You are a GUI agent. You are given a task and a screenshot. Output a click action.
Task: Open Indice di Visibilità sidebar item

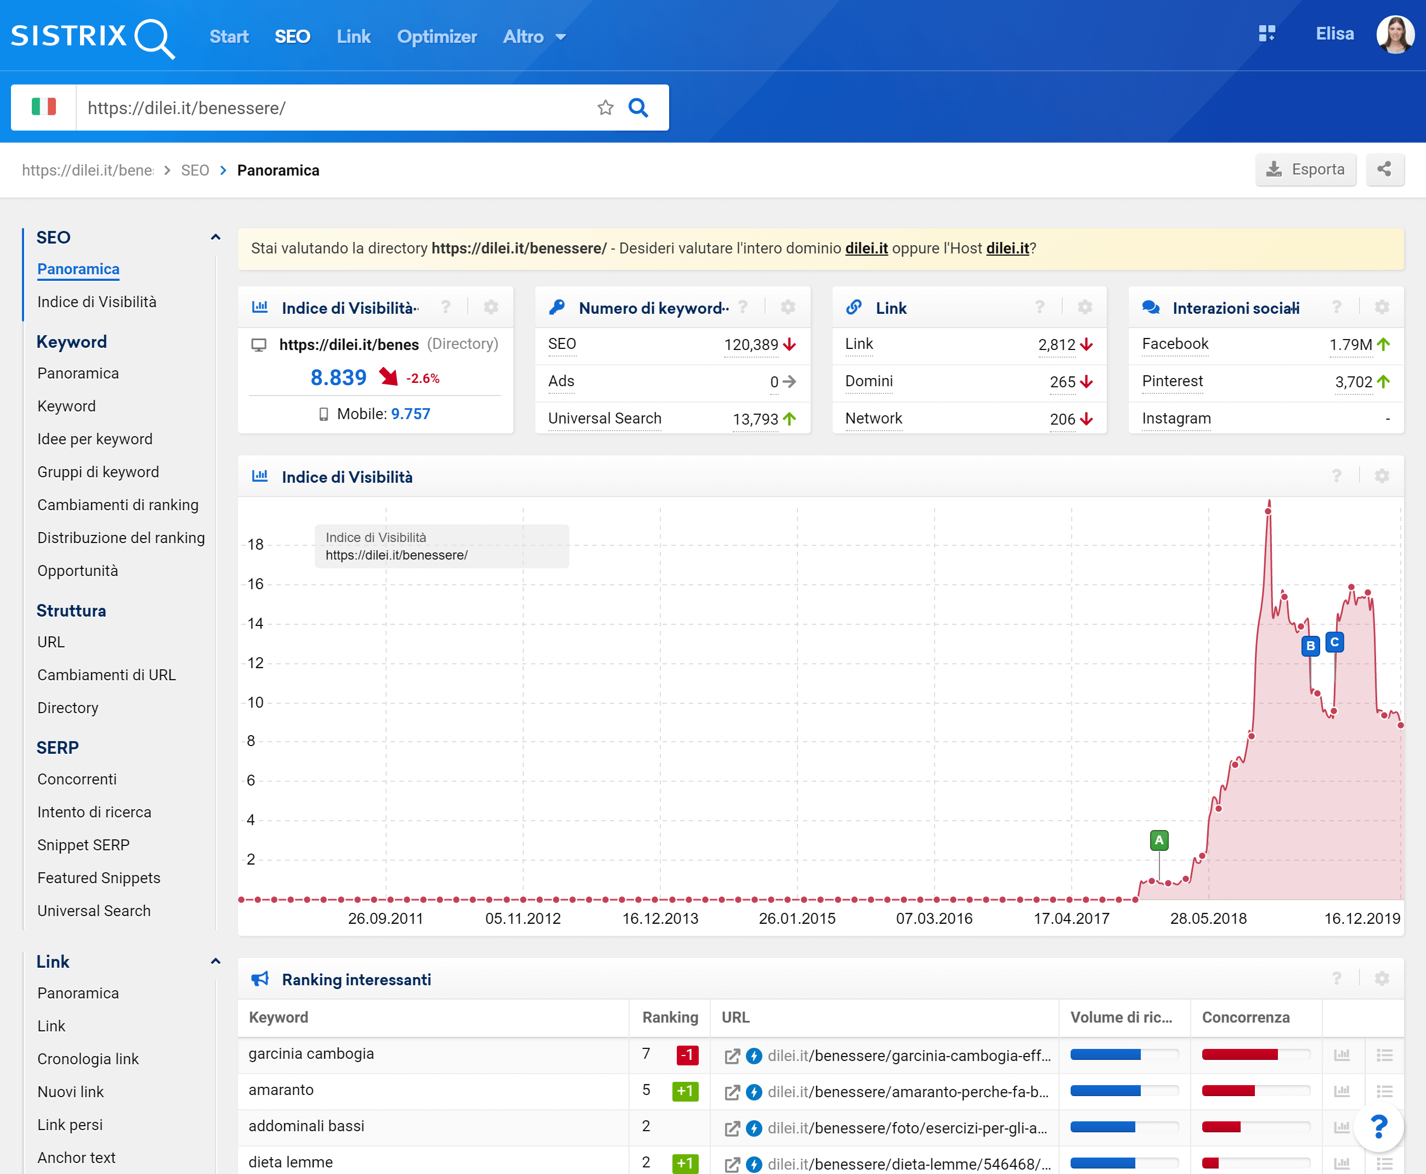pyautogui.click(x=97, y=302)
